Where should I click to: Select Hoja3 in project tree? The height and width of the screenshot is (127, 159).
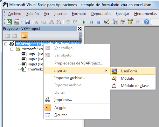[35, 64]
